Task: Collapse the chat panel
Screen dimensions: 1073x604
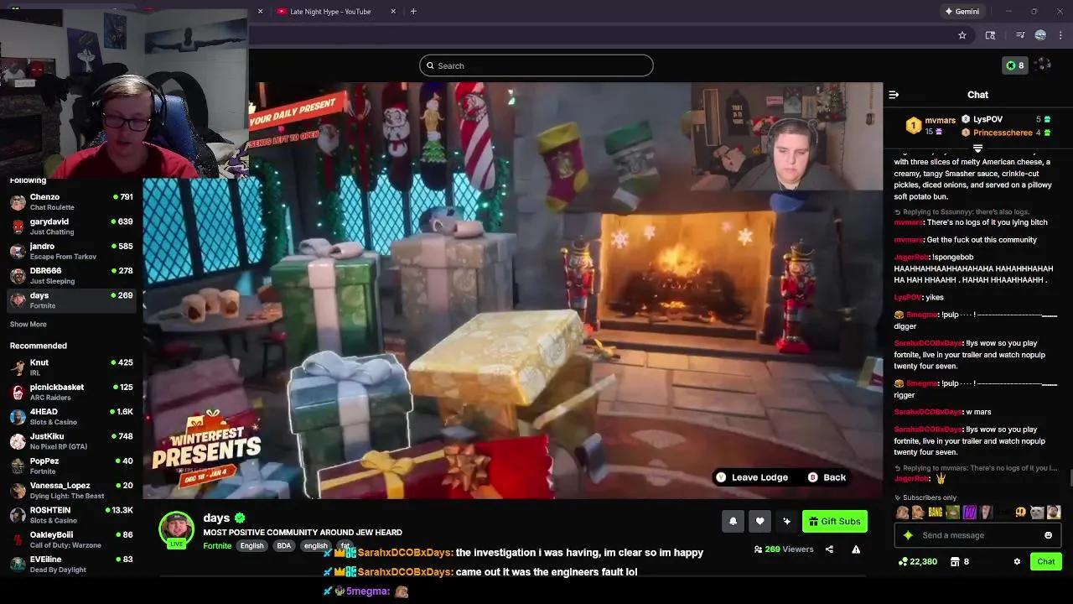Action: (894, 95)
